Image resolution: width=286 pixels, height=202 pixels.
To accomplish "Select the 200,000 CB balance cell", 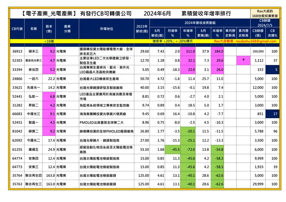I will (x=258, y=51).
